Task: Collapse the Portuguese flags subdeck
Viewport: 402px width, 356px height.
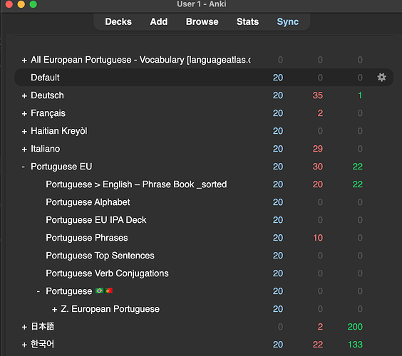Action: (38, 291)
